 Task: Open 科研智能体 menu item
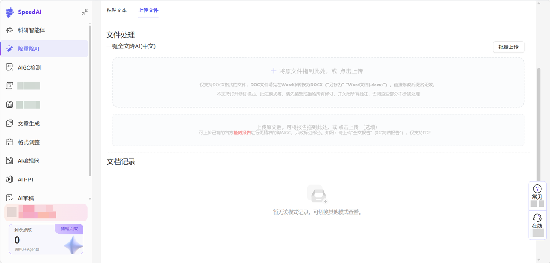point(45,30)
